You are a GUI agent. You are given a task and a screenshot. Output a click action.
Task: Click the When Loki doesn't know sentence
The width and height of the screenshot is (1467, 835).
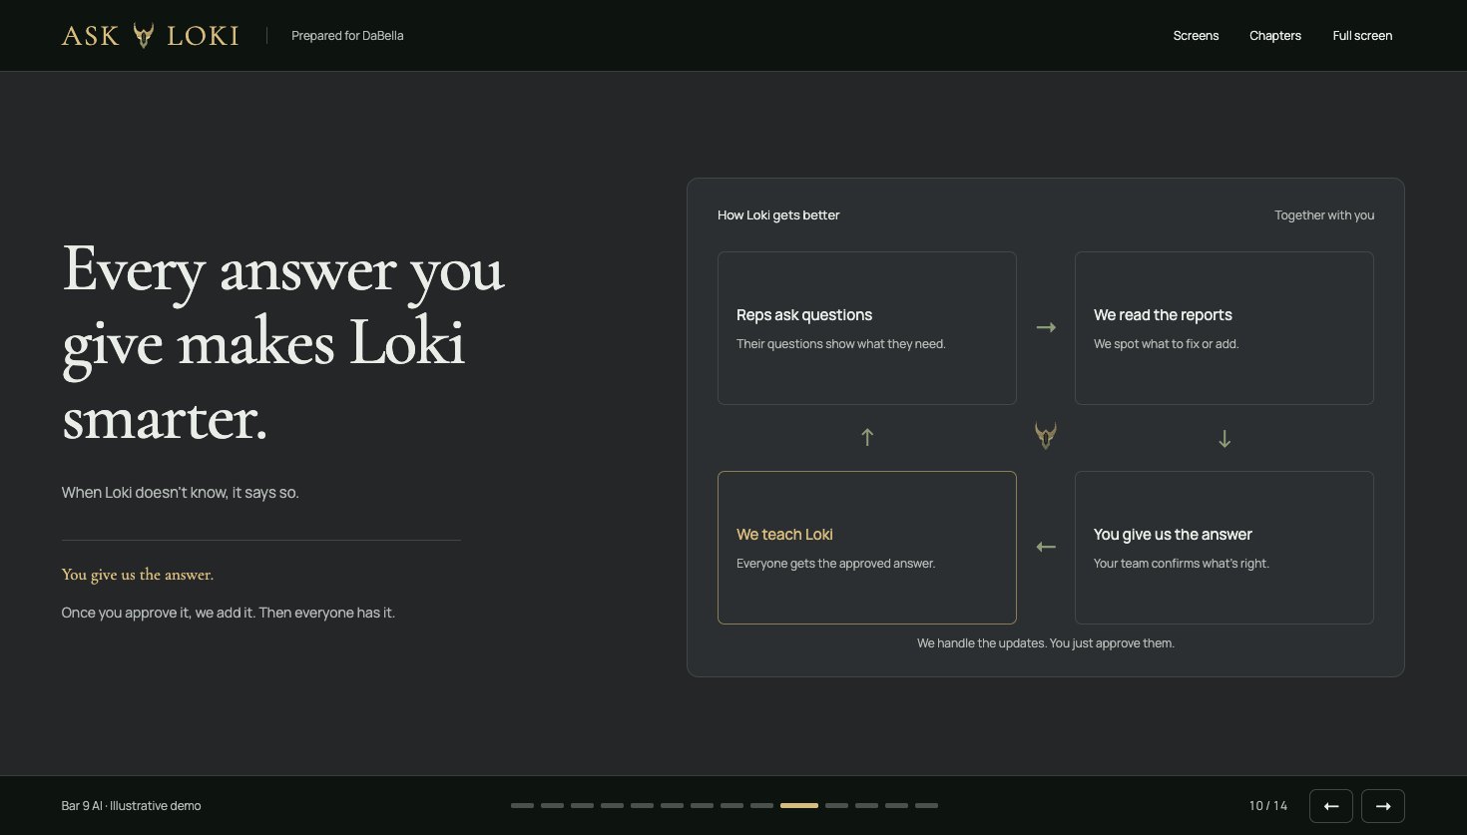[181, 493]
